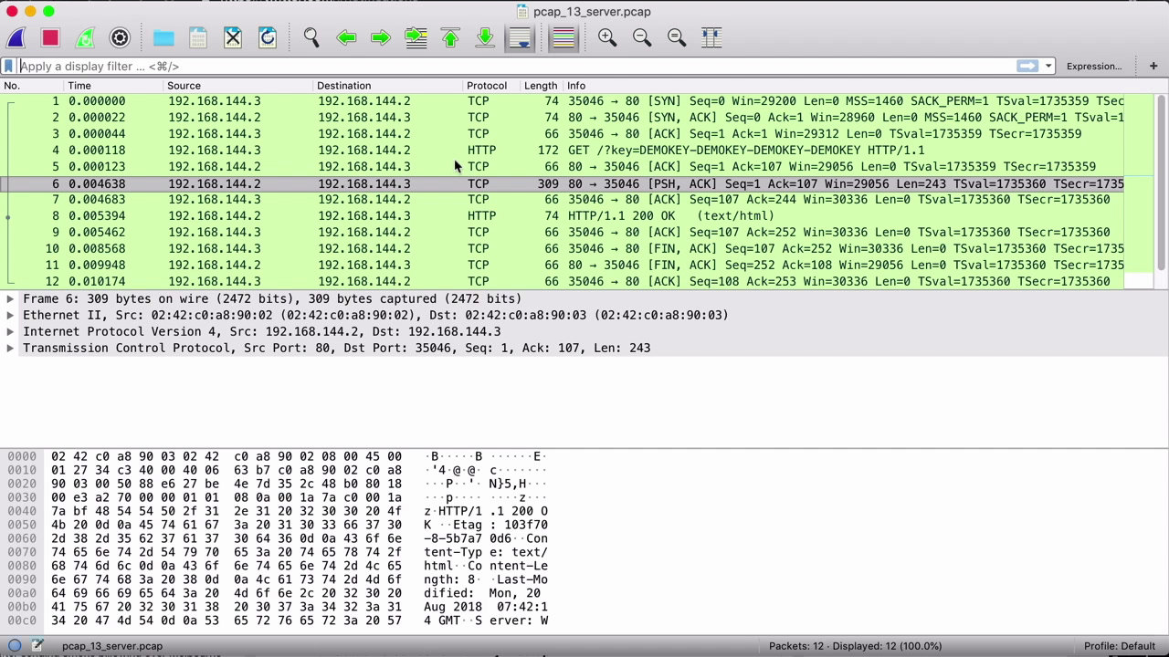
Task: Open the Expression… filter builder
Action: [1094, 66]
